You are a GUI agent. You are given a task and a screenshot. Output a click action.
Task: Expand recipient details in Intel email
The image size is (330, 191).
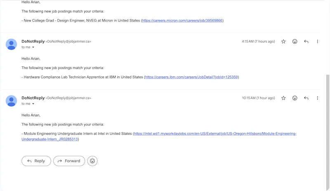[33, 104]
